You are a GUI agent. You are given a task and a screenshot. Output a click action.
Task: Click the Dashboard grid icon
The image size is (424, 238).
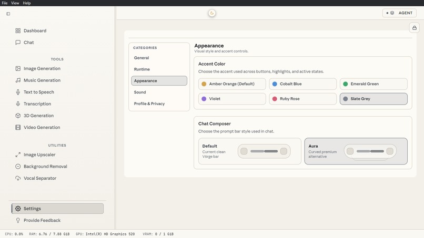point(18,31)
